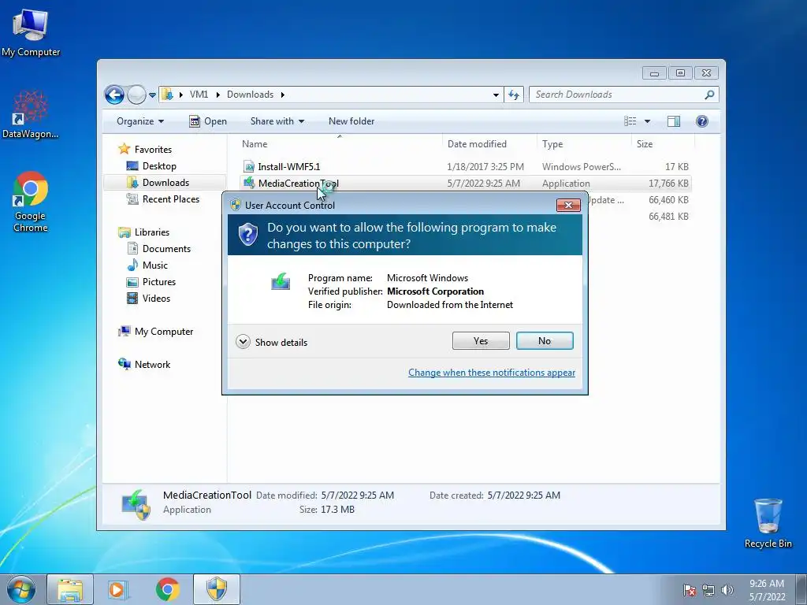
Task: Close the User Account Control dialog
Action: pyautogui.click(x=568, y=206)
